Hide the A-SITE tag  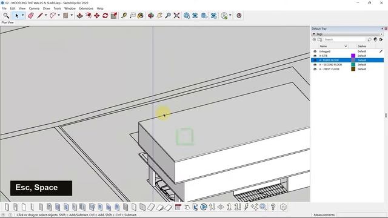(x=315, y=56)
